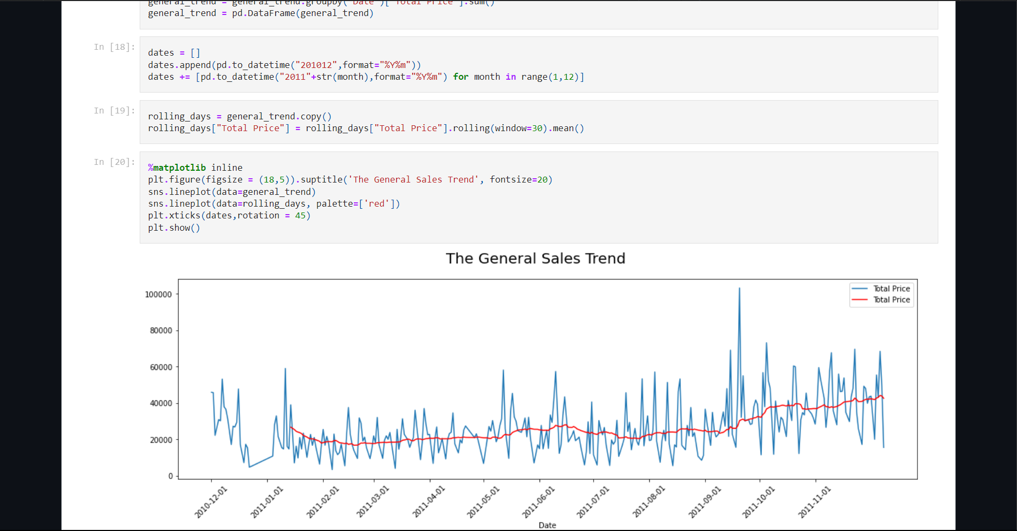The image size is (1017, 531).
Task: Click the general_trend = pd.DataFrame line
Action: click(x=261, y=13)
